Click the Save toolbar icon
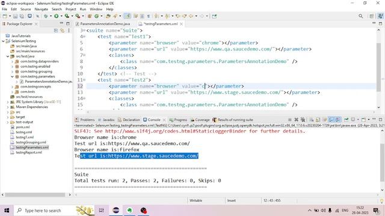The image size is (385, 216). pyautogui.click(x=15, y=16)
